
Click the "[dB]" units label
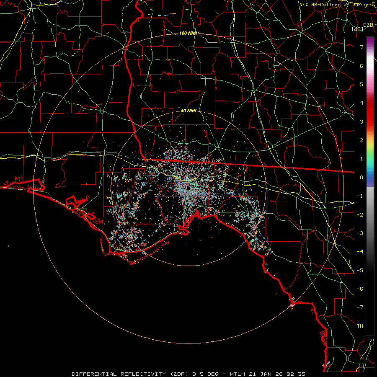tap(358, 29)
